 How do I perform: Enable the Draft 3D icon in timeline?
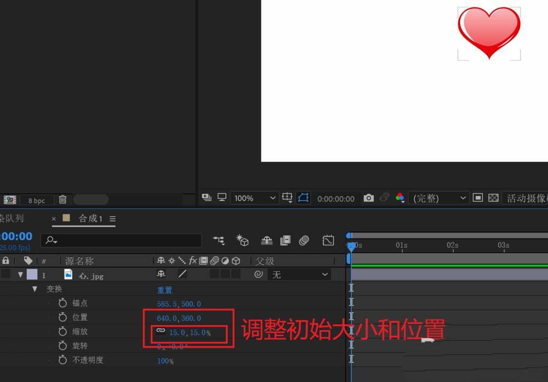243,241
